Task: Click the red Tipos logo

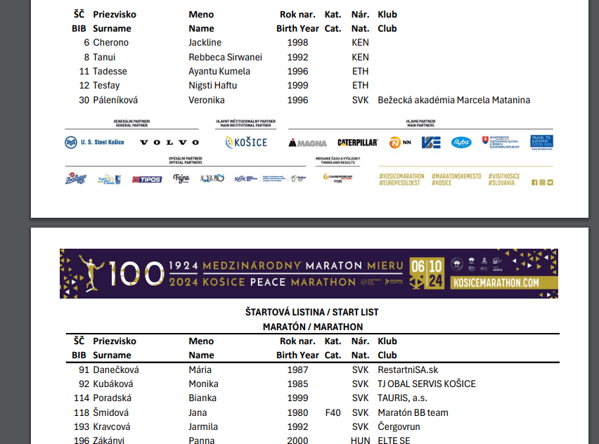Action: pyautogui.click(x=147, y=179)
